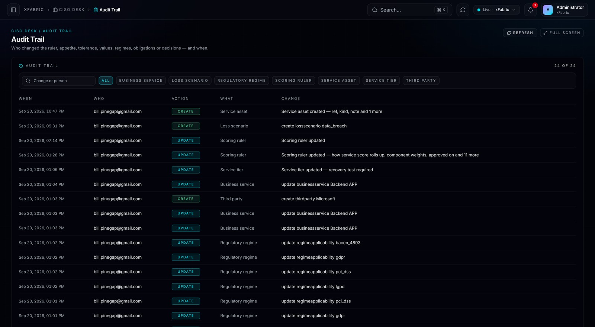Click bill.pinegap@gmail.com in the 10:47 PM row
This screenshot has height=327, width=595.
coord(118,111)
